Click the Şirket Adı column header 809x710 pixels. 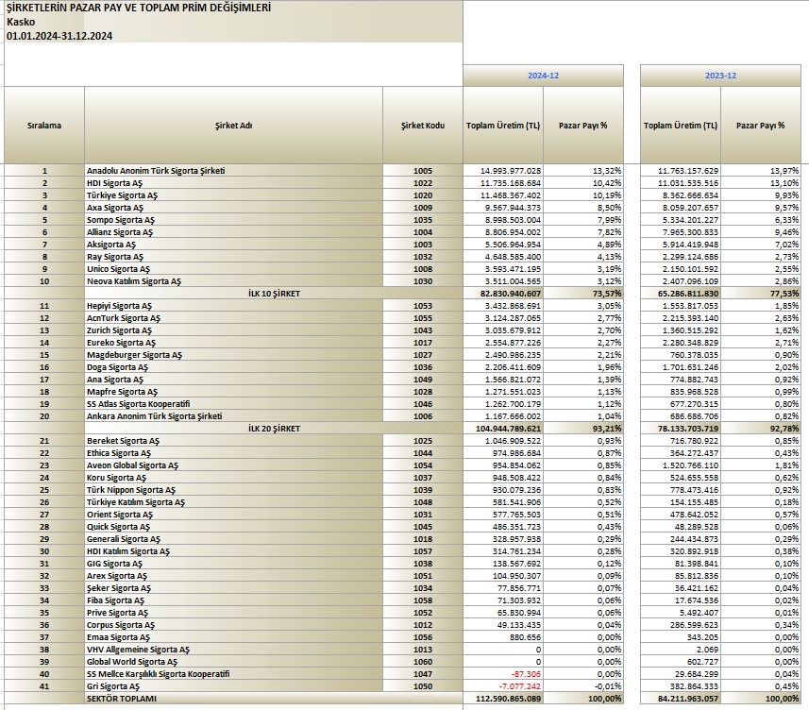[234, 126]
